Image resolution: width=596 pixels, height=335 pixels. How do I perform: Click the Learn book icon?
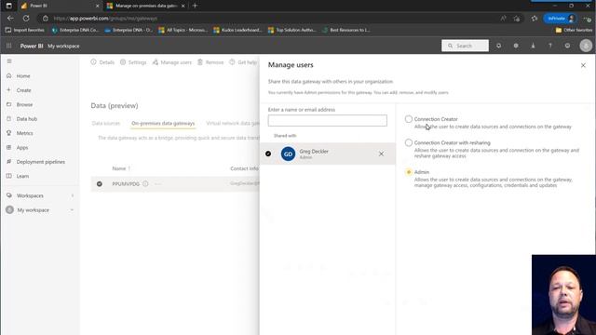9,176
